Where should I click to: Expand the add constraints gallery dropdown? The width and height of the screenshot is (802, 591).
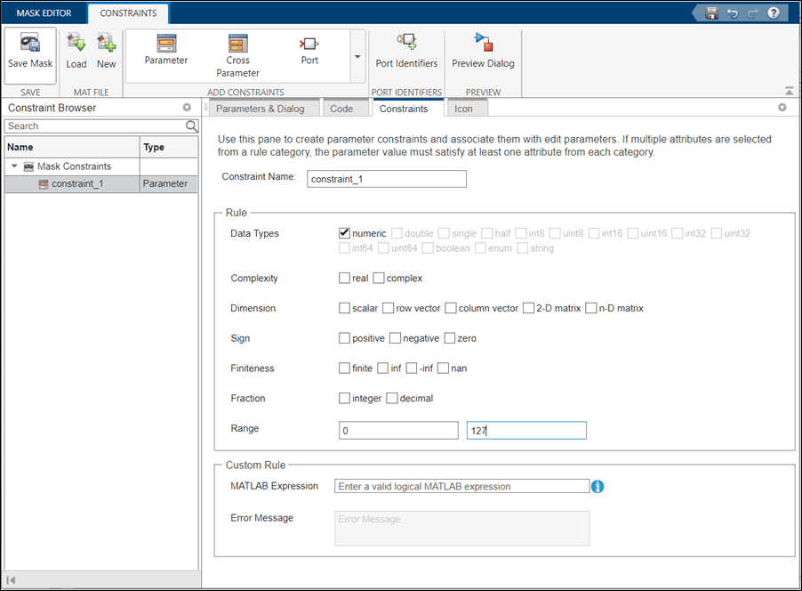(x=357, y=56)
